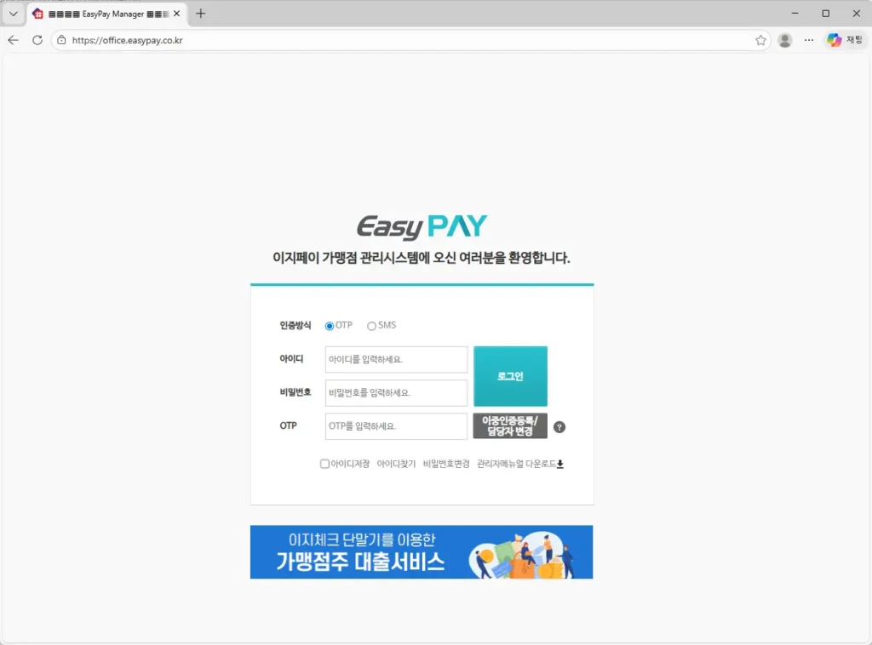Open the help question mark icon
The image size is (872, 645).
click(x=559, y=426)
